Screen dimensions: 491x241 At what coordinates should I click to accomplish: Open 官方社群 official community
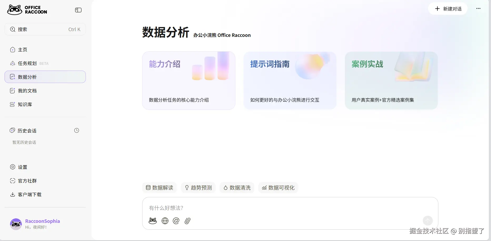click(45, 181)
